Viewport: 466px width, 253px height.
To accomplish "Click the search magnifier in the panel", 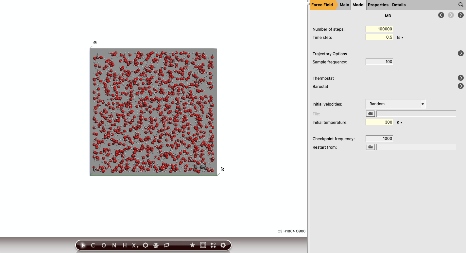I will [x=460, y=5].
